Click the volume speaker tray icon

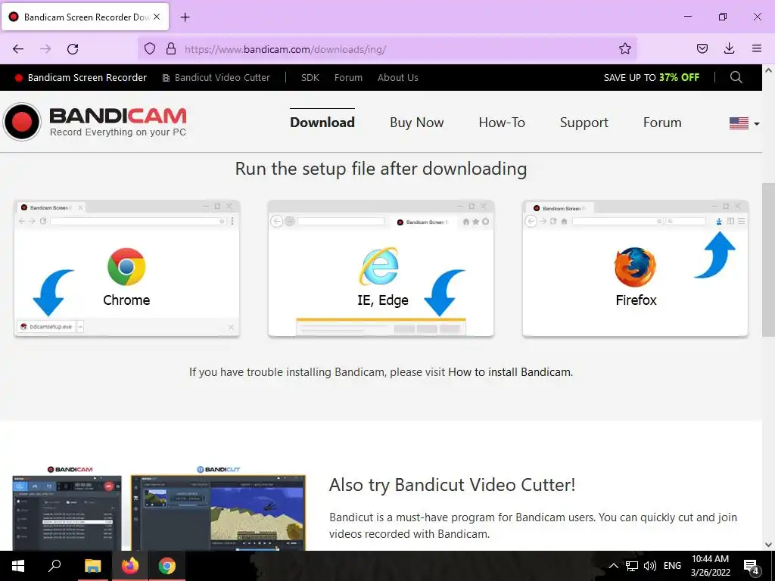click(650, 566)
